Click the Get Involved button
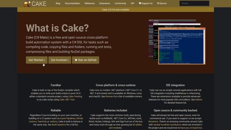Viewport: 231px width, 130px height. [x=60, y=60]
